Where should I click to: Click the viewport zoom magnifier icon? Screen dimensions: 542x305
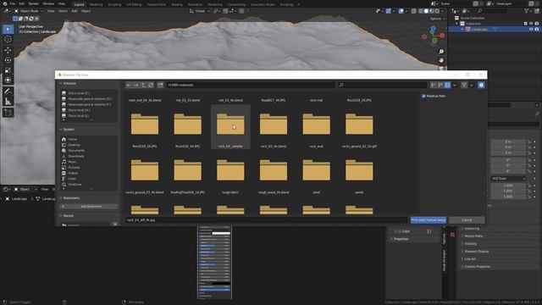(x=441, y=52)
